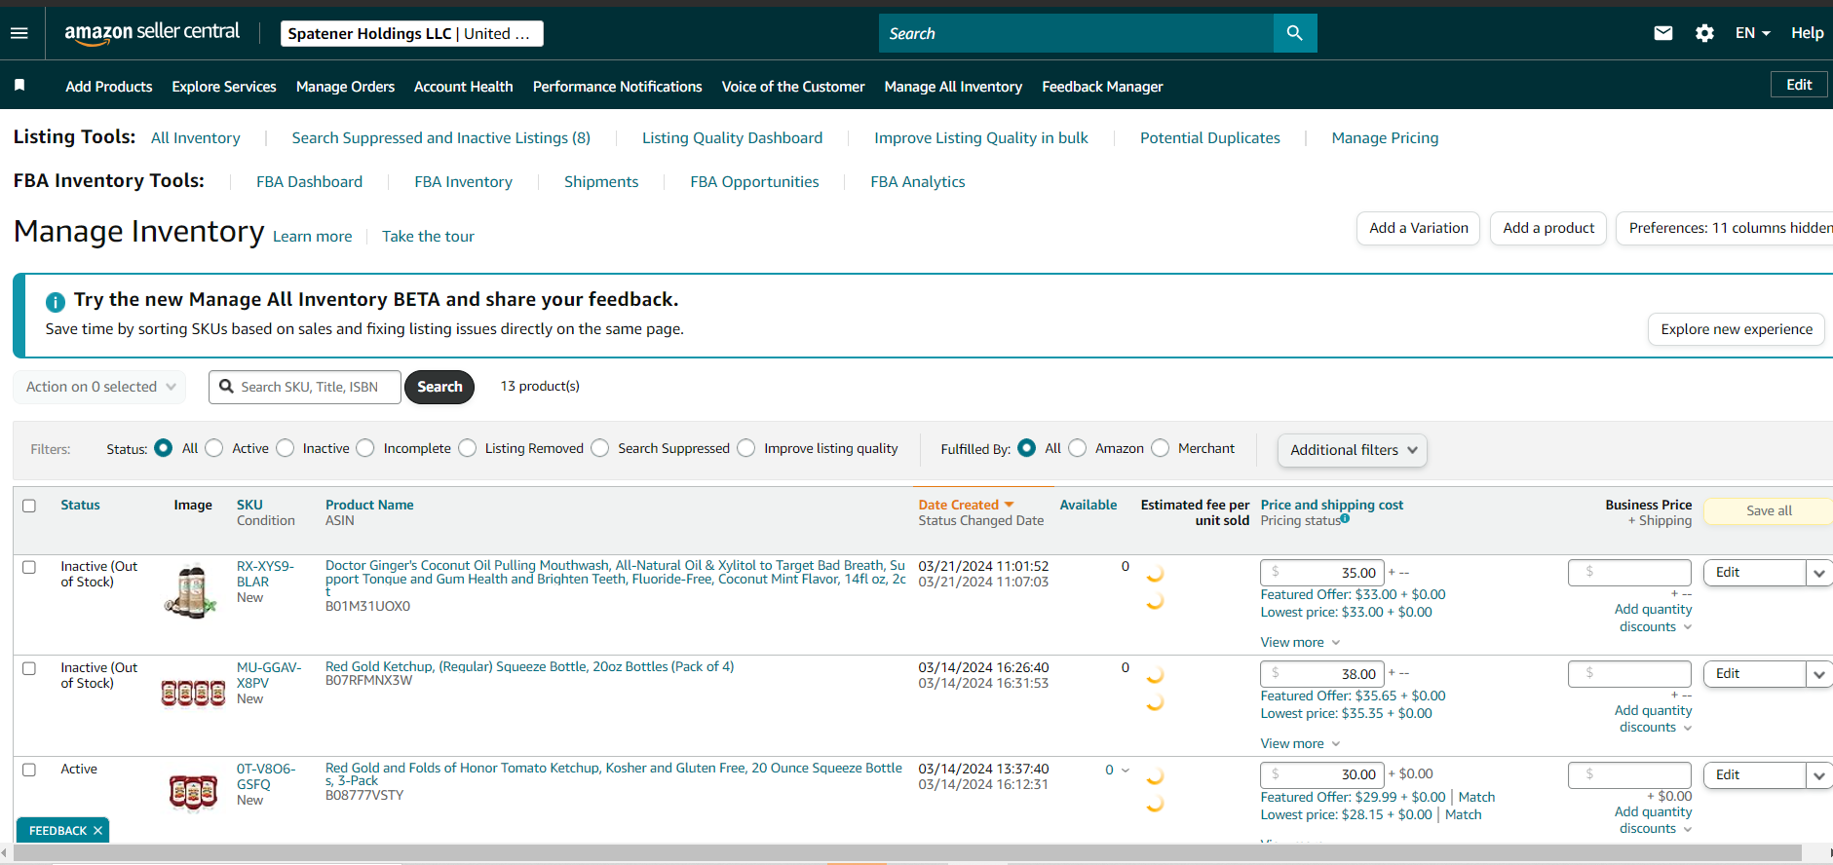
Task: Open the EN language dropdown
Action: coord(1752,33)
